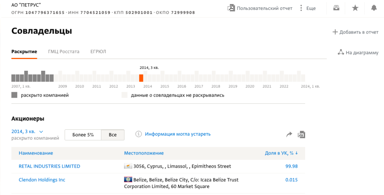This screenshot has height=195, width=384.
Task: Click the Belize City address text
Action: click(x=181, y=183)
